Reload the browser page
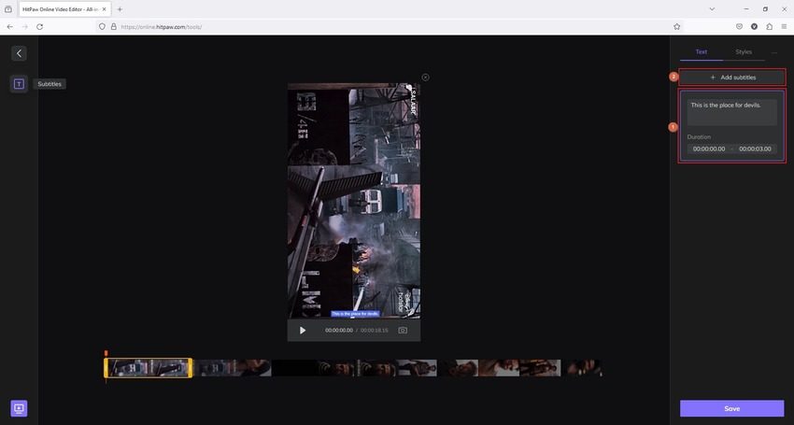794x425 pixels. (x=39, y=27)
